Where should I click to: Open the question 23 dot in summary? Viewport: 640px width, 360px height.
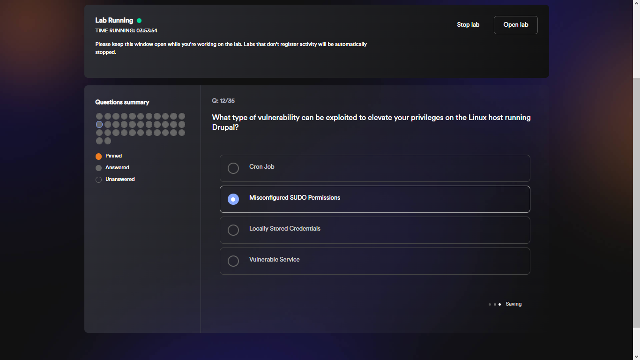point(99,133)
